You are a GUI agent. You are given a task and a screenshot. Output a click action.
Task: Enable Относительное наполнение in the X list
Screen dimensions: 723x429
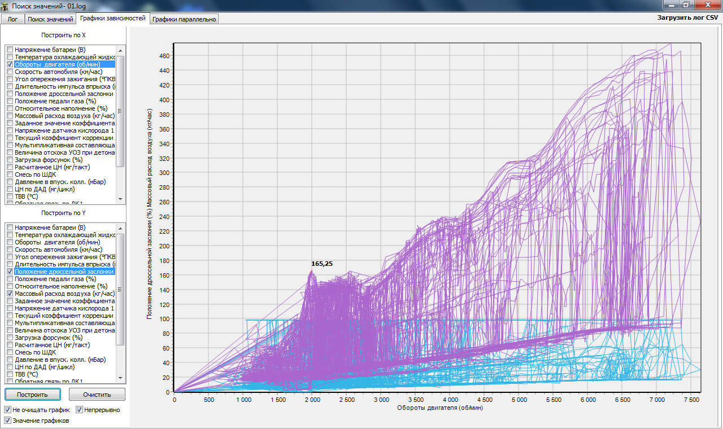(x=10, y=108)
